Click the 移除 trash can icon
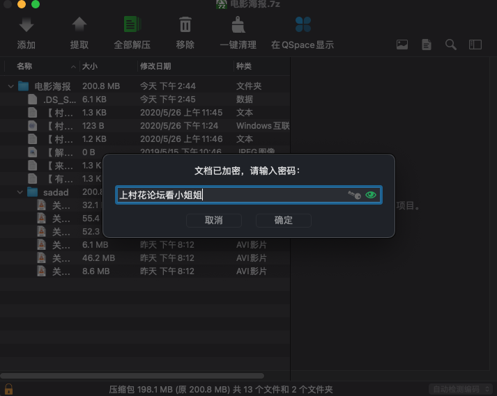497x396 pixels. [185, 26]
